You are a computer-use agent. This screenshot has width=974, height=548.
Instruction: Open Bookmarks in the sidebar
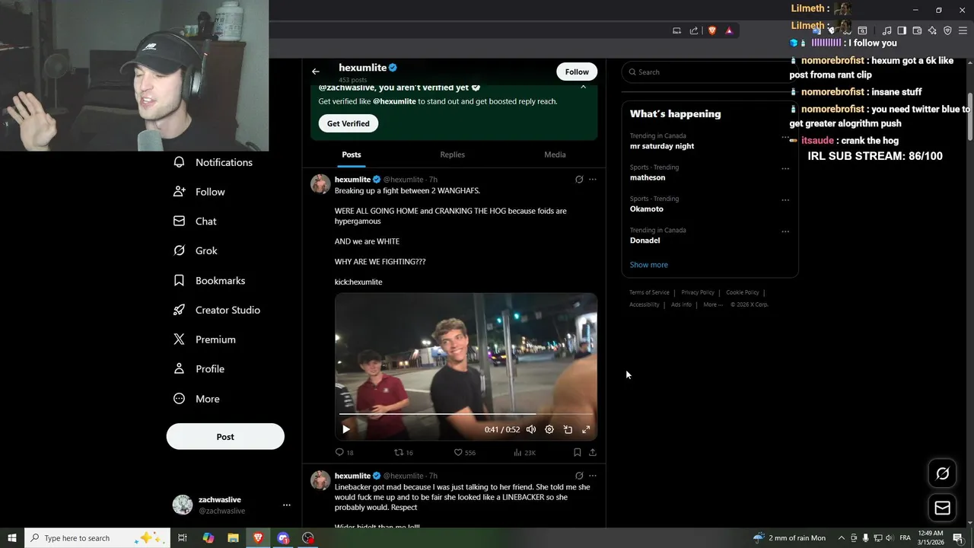(209, 281)
